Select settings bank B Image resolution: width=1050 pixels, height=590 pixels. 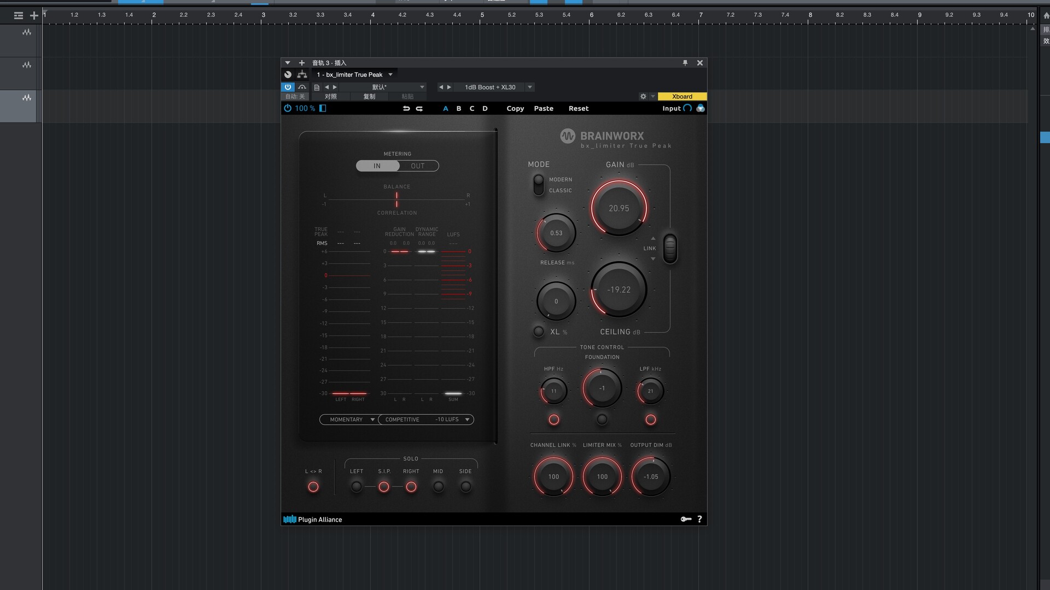pyautogui.click(x=459, y=109)
